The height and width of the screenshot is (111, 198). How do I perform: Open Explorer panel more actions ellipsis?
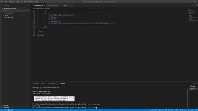point(28,5)
